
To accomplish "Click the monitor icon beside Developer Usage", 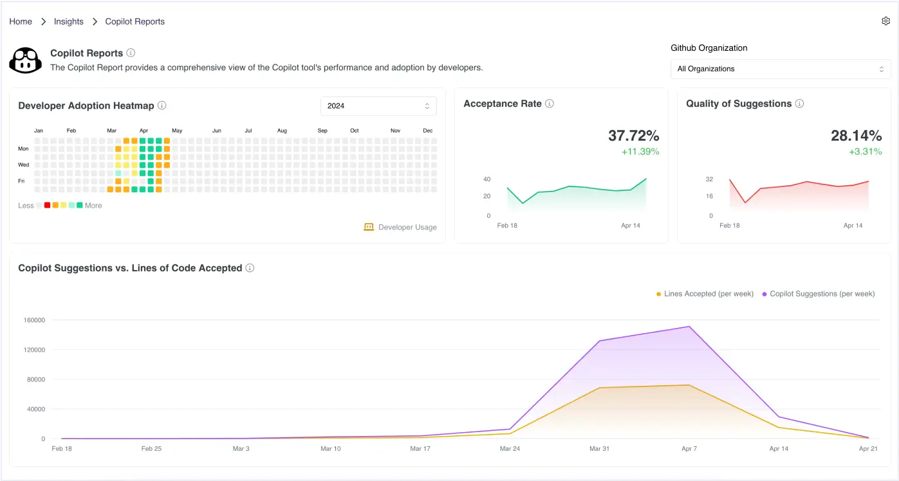I will tap(368, 227).
